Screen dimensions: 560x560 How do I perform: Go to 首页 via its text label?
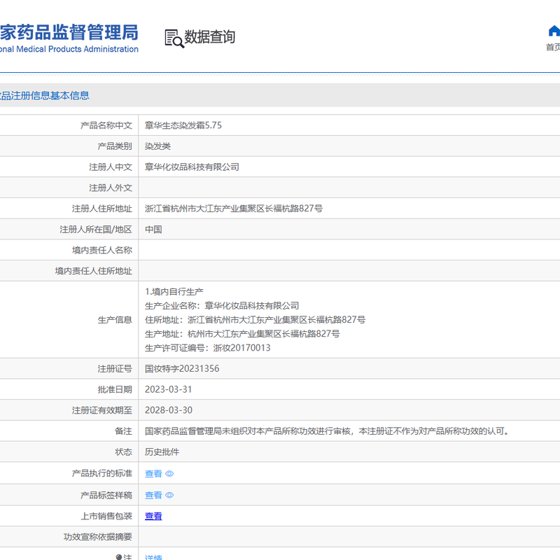tap(553, 48)
